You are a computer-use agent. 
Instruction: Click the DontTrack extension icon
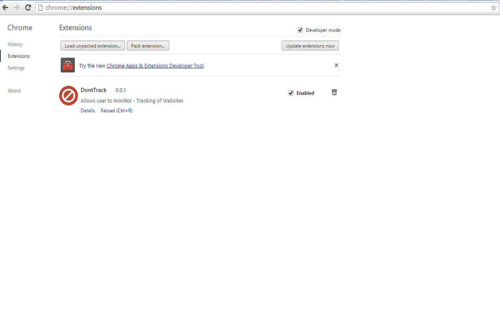coord(68,95)
